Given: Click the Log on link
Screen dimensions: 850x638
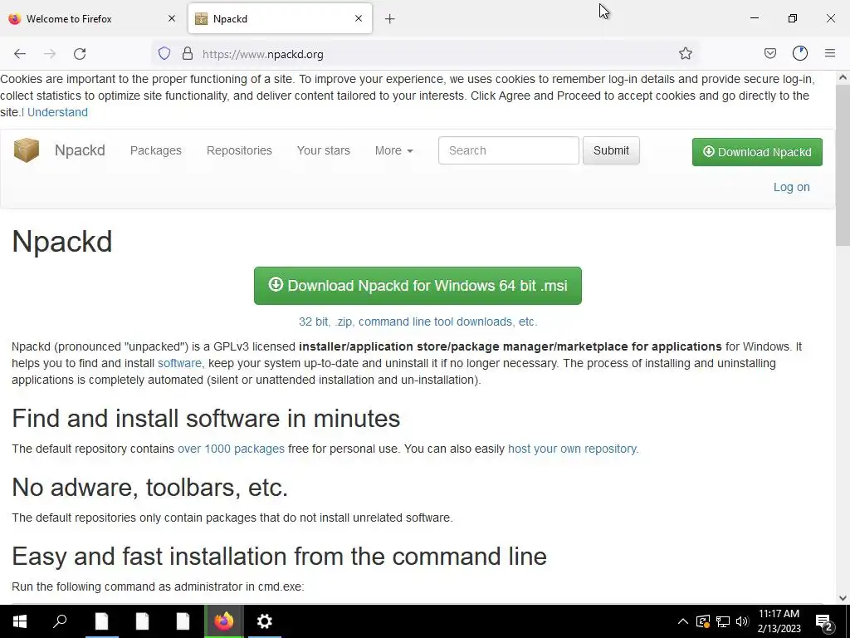Looking at the screenshot, I should pos(791,187).
